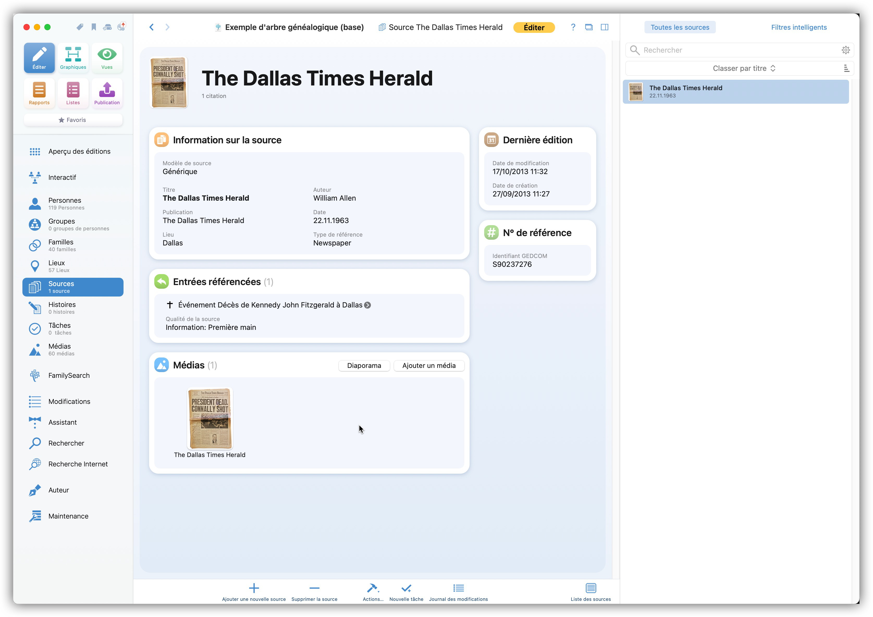Viewport: 873px width, 617px height.
Task: Open the Actions hammer menu
Action: pos(373,592)
